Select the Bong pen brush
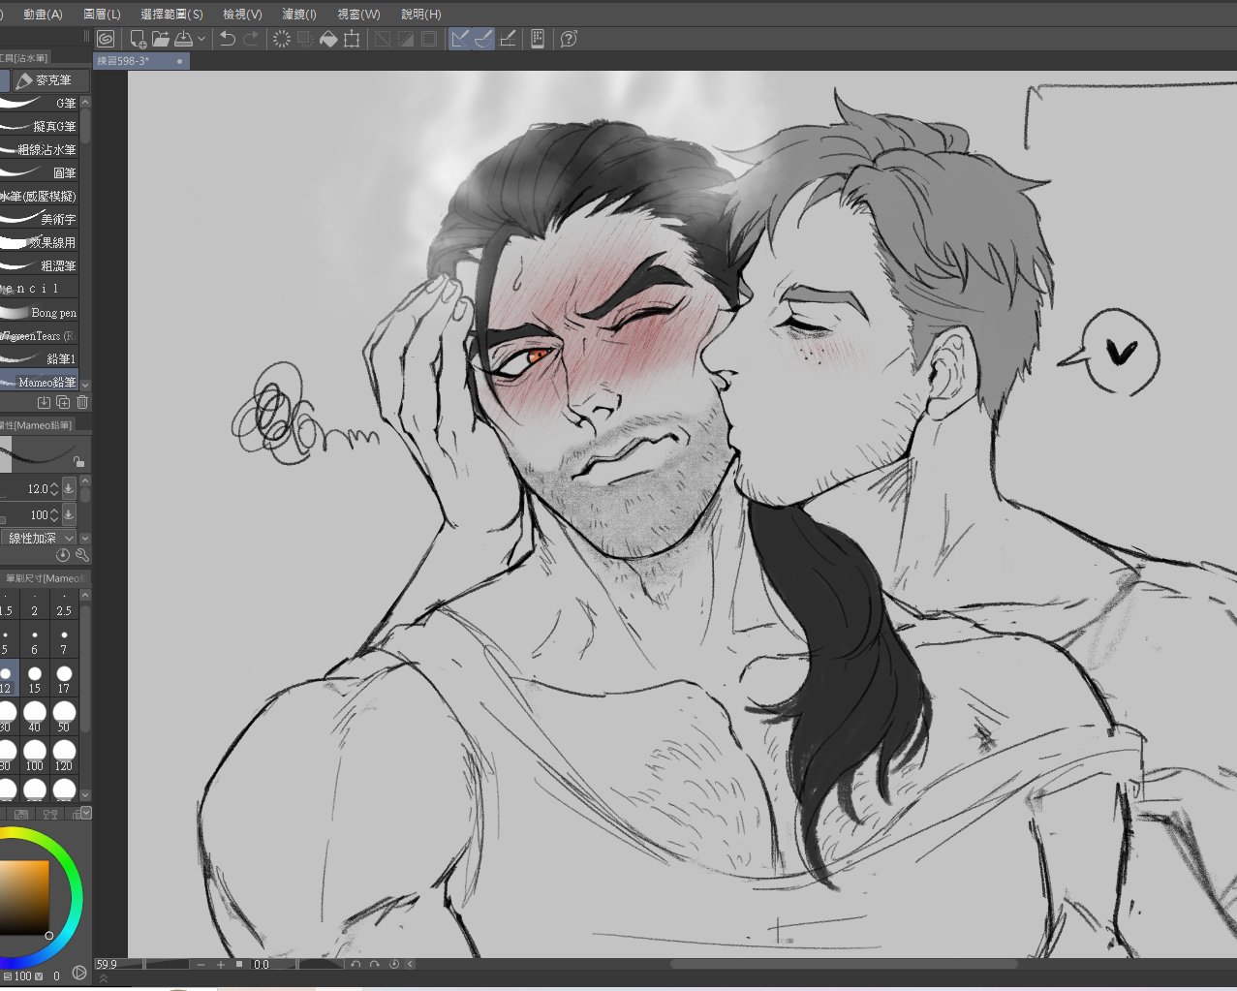The height and width of the screenshot is (991, 1237). 39,312
